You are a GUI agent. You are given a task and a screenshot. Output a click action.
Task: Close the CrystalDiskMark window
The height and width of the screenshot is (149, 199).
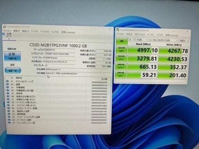187,31
